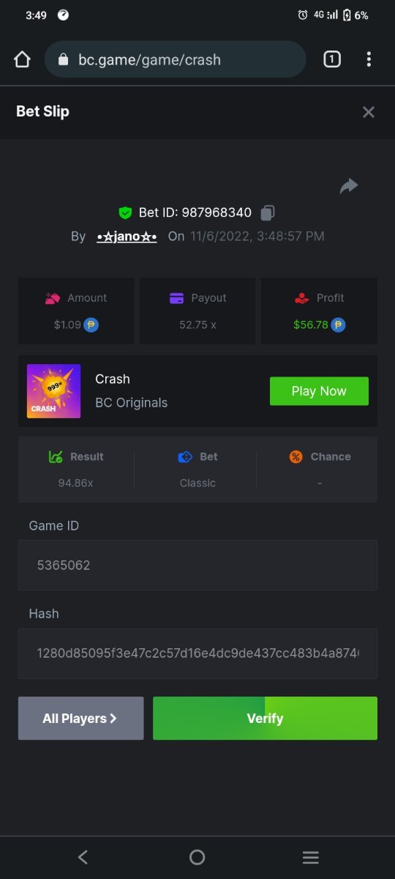The image size is (395, 879).
Task: Tap the Profit amount coin icon
Action: pyautogui.click(x=338, y=324)
